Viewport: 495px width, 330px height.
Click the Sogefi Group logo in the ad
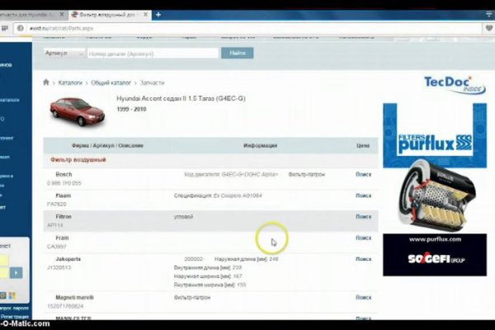tap(427, 258)
